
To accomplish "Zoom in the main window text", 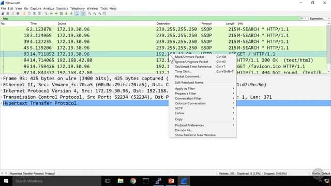I will point(89,13).
